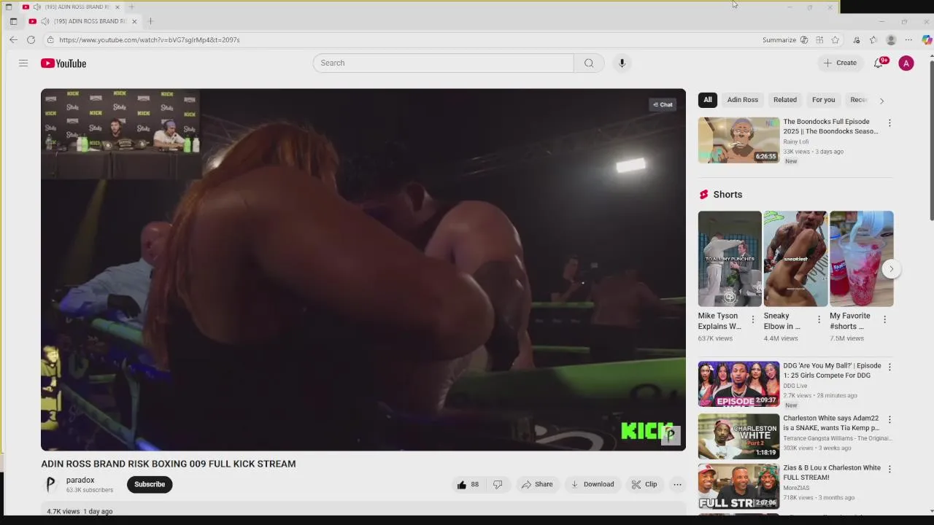Open options for Mike Tyson Explains short
This screenshot has width=934, height=525.
click(x=753, y=319)
